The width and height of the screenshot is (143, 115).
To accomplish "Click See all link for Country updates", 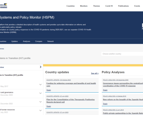I will tap(95, 73).
